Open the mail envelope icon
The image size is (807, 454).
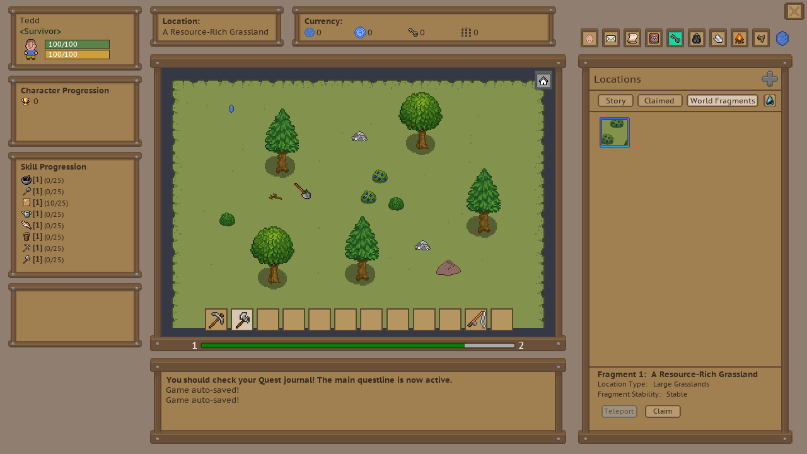610,38
